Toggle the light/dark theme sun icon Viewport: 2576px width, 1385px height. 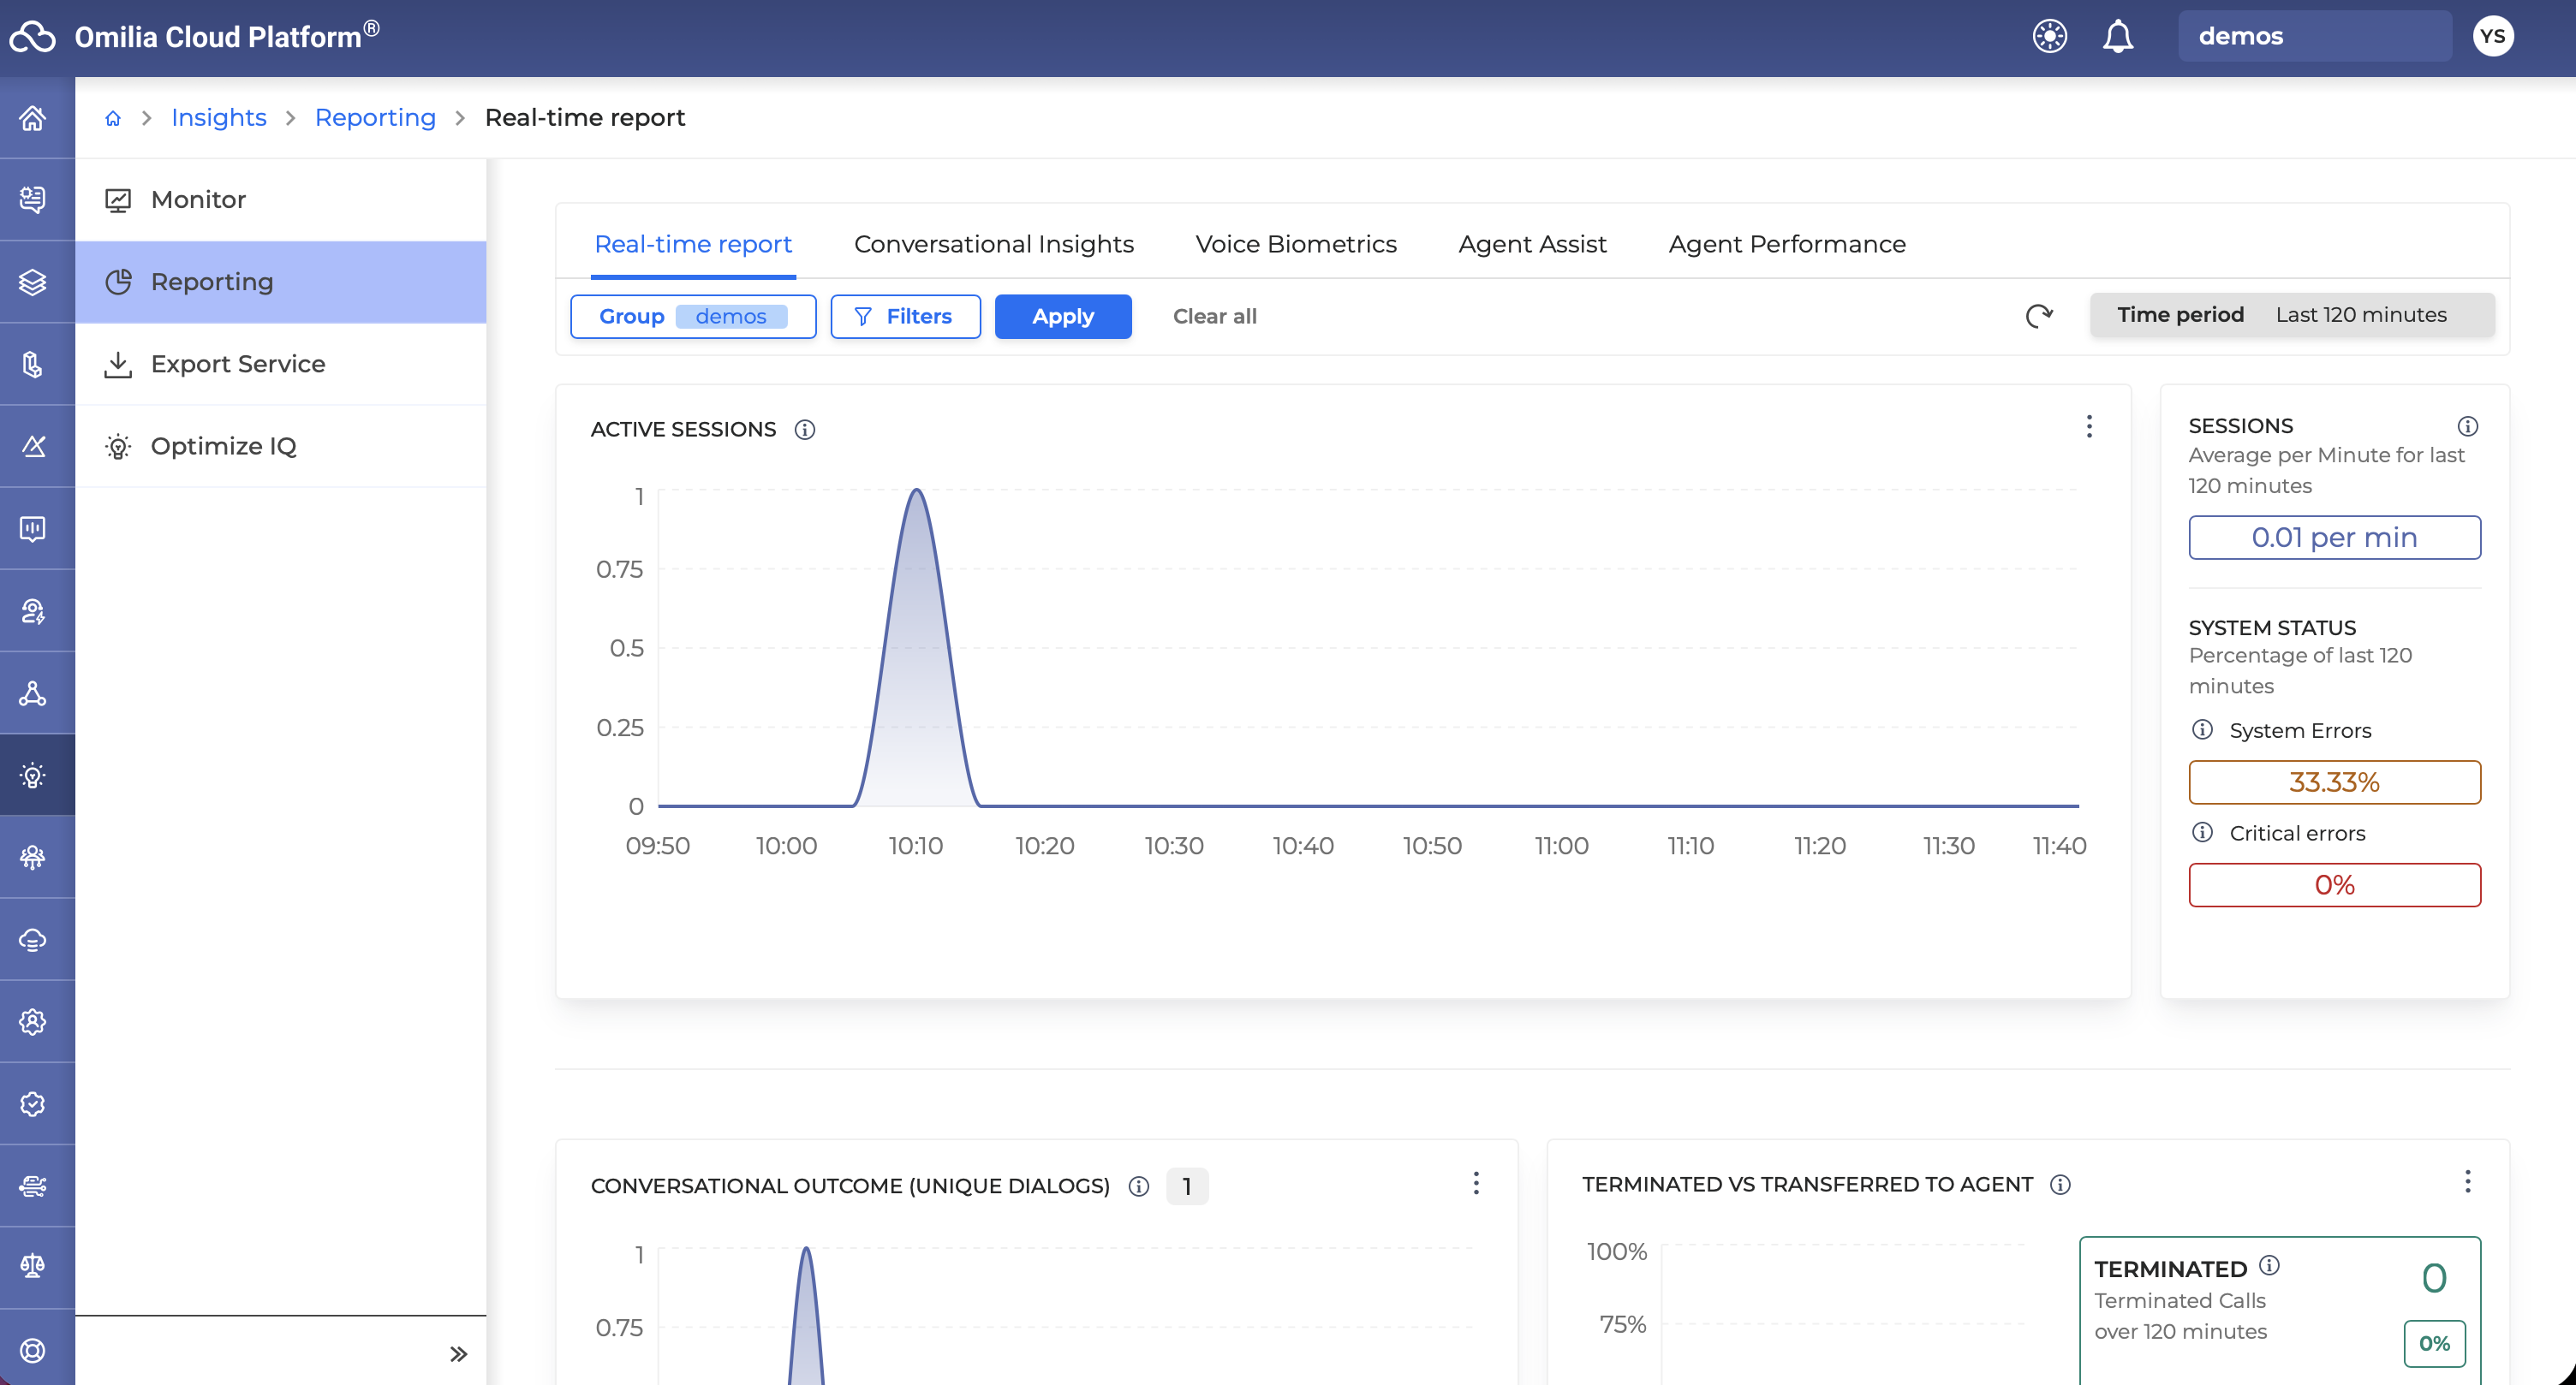click(x=2049, y=37)
